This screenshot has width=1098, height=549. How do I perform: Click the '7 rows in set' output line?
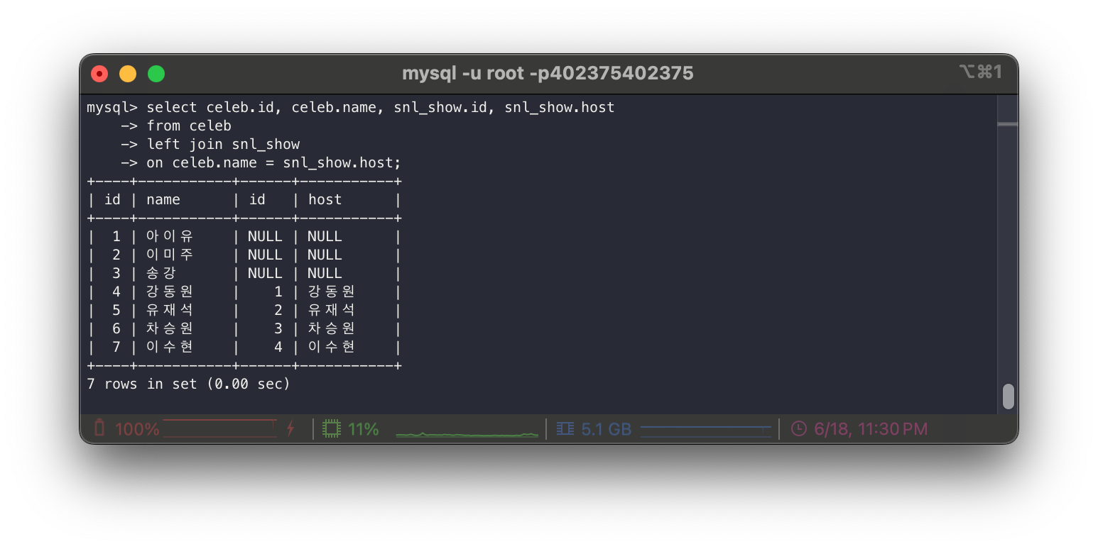click(x=188, y=384)
